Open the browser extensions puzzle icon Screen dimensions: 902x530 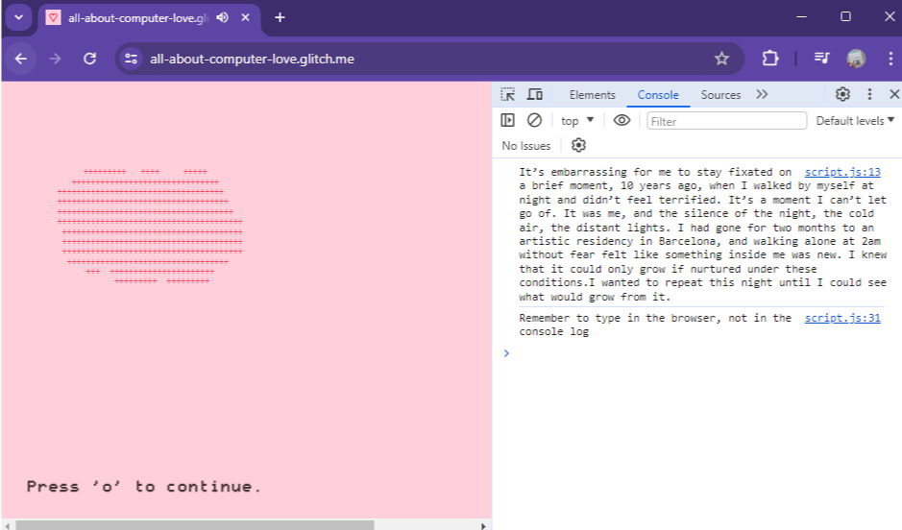pos(769,59)
